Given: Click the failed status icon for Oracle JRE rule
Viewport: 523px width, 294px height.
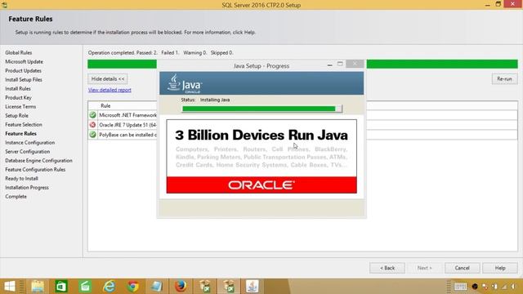Looking at the screenshot, I should tap(92, 125).
